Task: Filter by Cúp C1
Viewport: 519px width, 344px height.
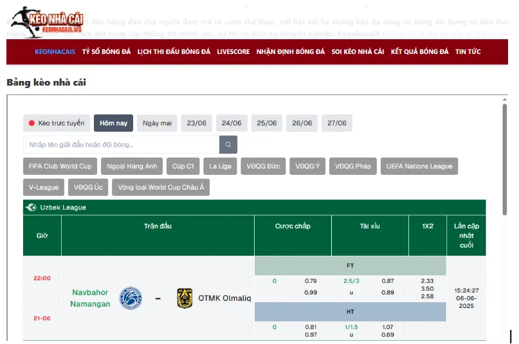Action: (x=183, y=166)
